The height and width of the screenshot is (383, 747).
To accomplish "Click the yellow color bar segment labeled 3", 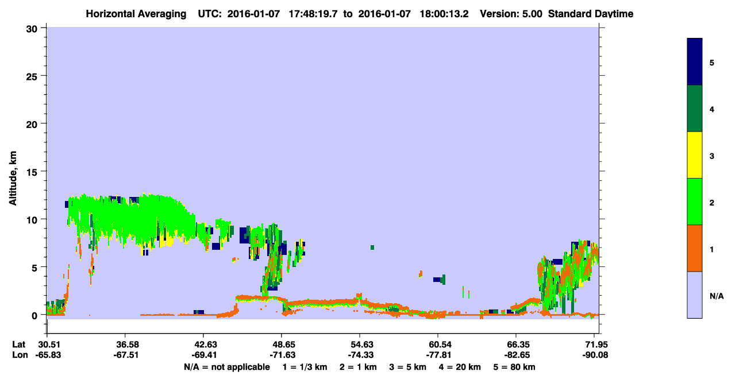I will pos(695,155).
